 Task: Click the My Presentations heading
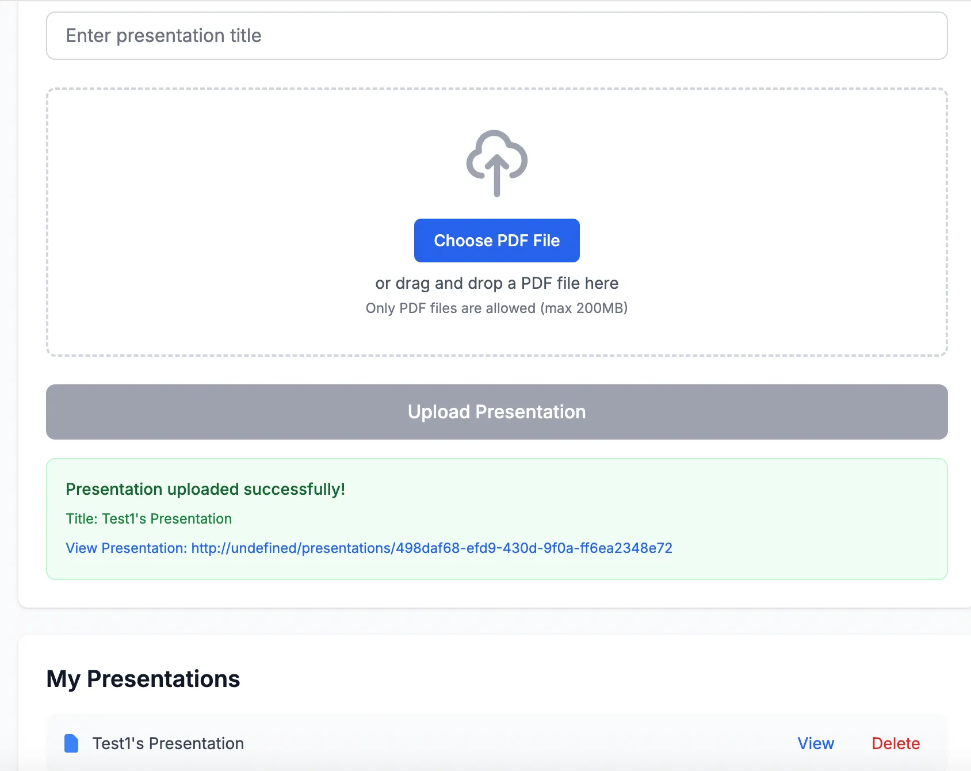click(143, 679)
